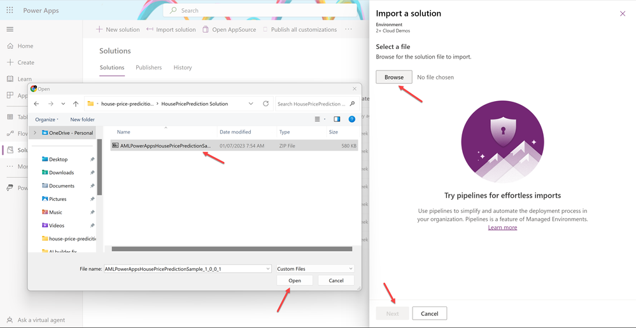Select the house-price-predicitio folder in navigation pane
Image resolution: width=636 pixels, height=328 pixels.
69,239
